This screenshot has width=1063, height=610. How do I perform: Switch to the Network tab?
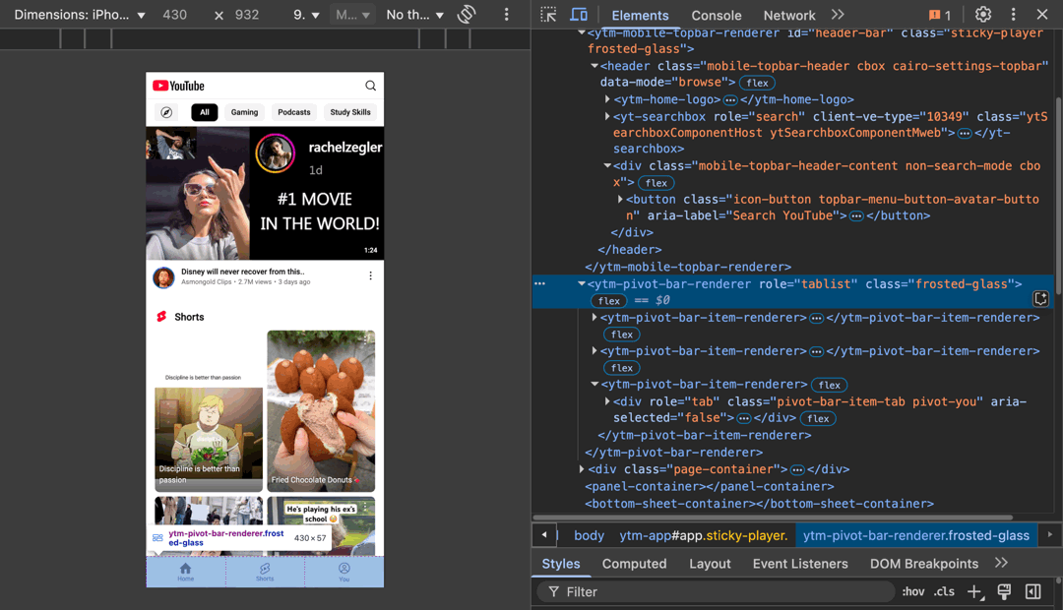789,15
